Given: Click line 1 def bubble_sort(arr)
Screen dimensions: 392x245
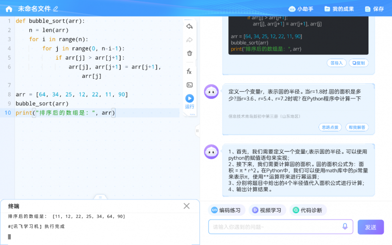Looking at the screenshot, I should tap(50, 21).
